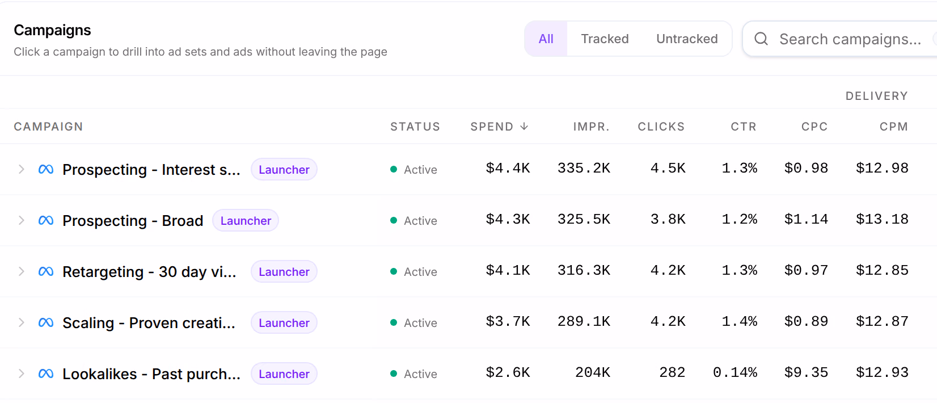
Task: Click the 3.8K clicks value
Action: point(668,219)
